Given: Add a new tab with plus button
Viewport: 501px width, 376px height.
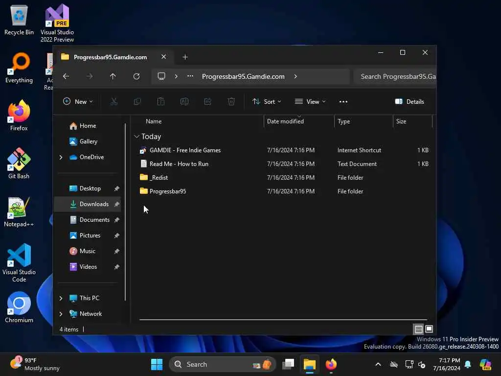Looking at the screenshot, I should pyautogui.click(x=185, y=57).
